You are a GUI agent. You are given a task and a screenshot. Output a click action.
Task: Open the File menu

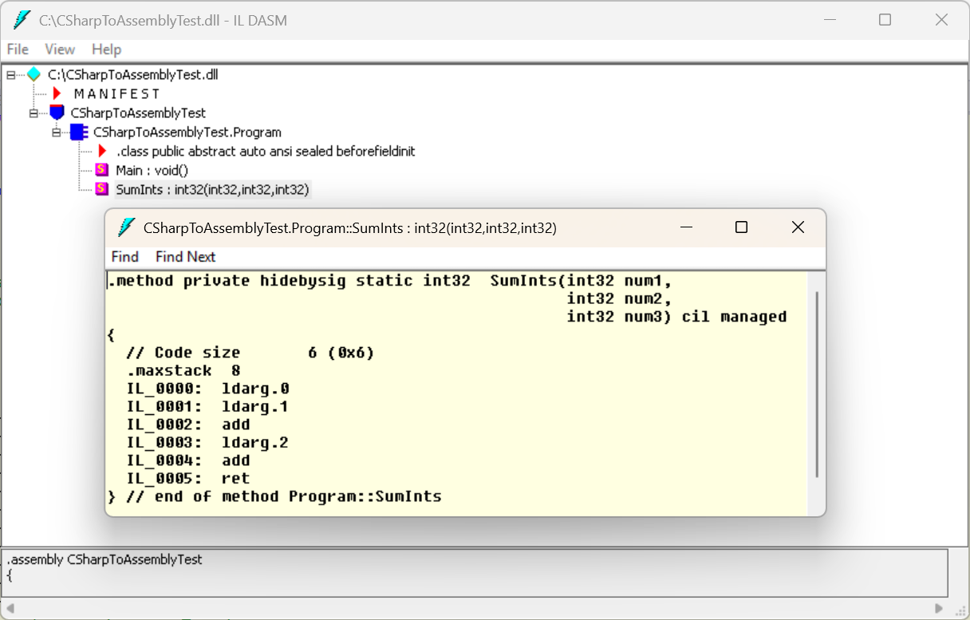point(17,49)
